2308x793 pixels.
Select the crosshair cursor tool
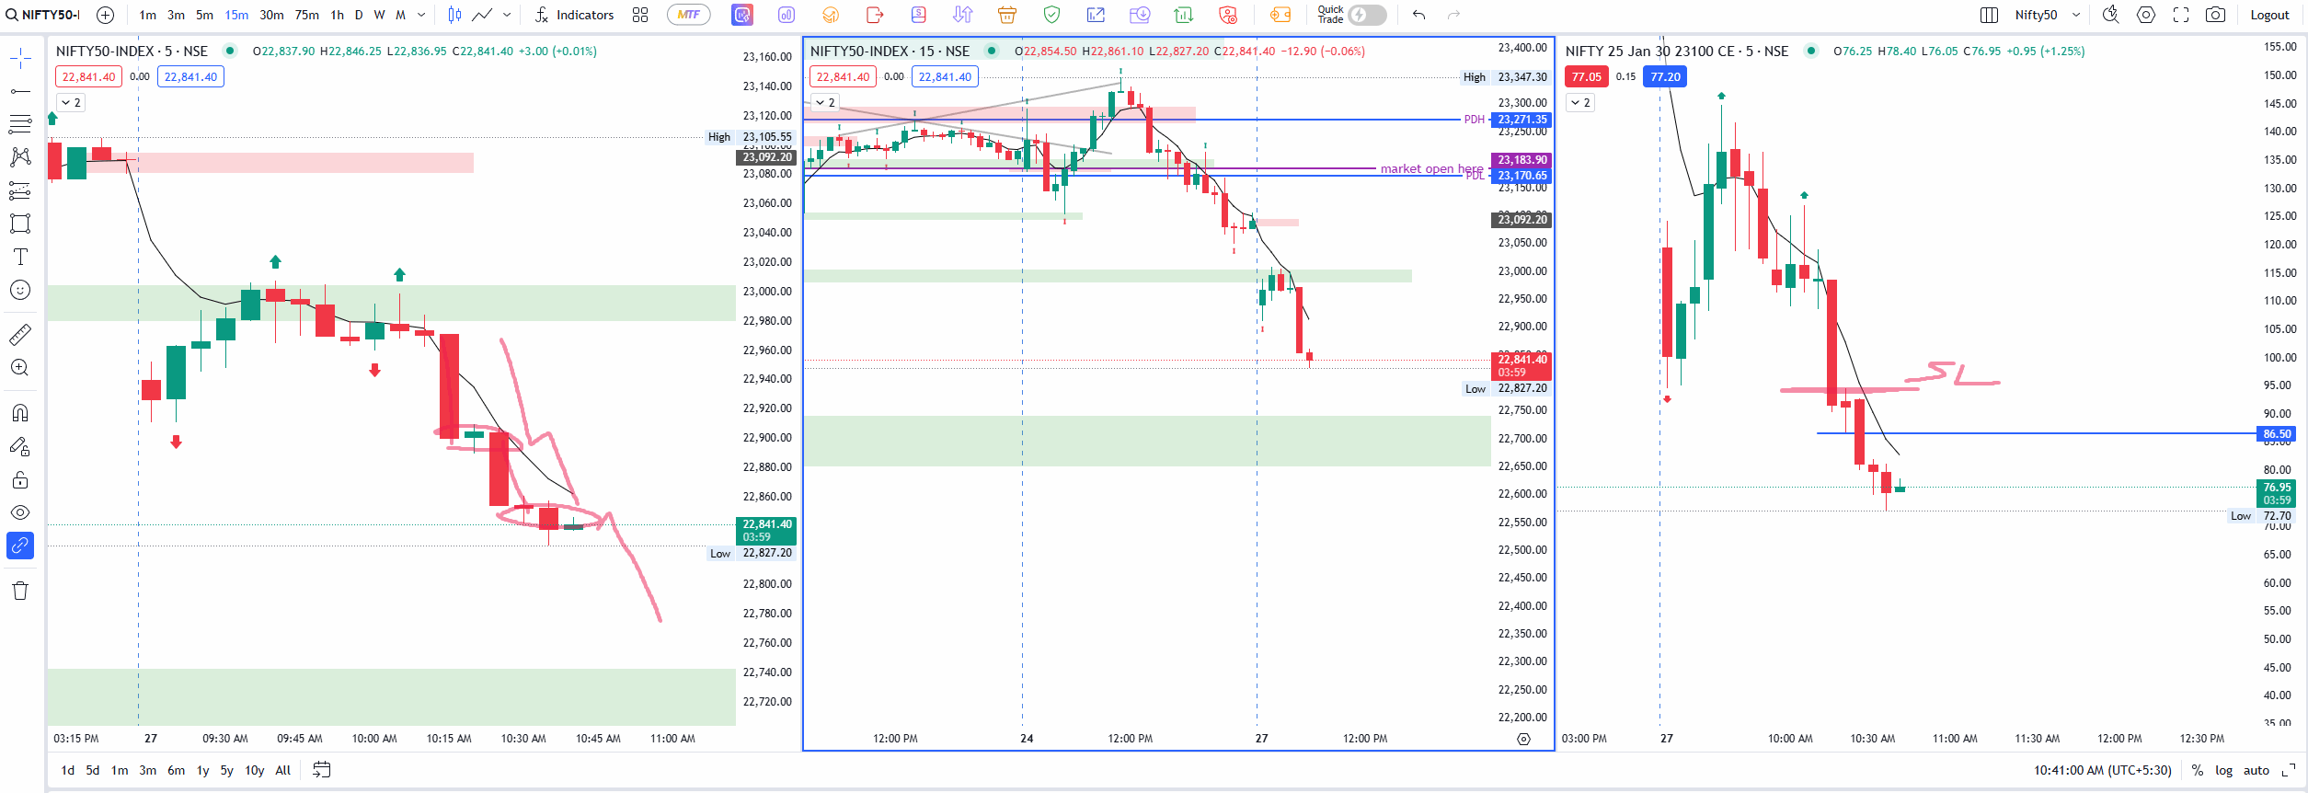pos(20,59)
